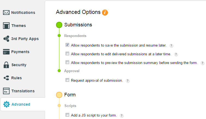Uncheck save submission and resume later
This screenshot has width=206, height=119.
coord(67,45)
